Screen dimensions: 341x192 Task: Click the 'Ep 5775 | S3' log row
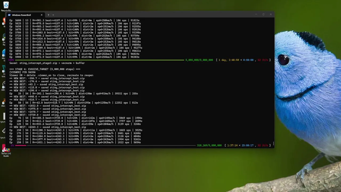point(75,42)
